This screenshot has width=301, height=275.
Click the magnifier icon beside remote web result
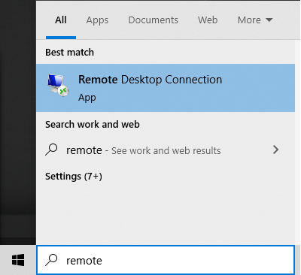click(51, 150)
